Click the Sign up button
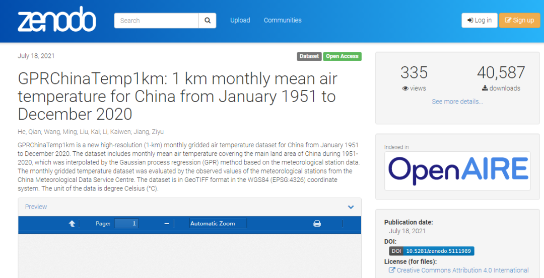The height and width of the screenshot is (278, 544). 519,20
